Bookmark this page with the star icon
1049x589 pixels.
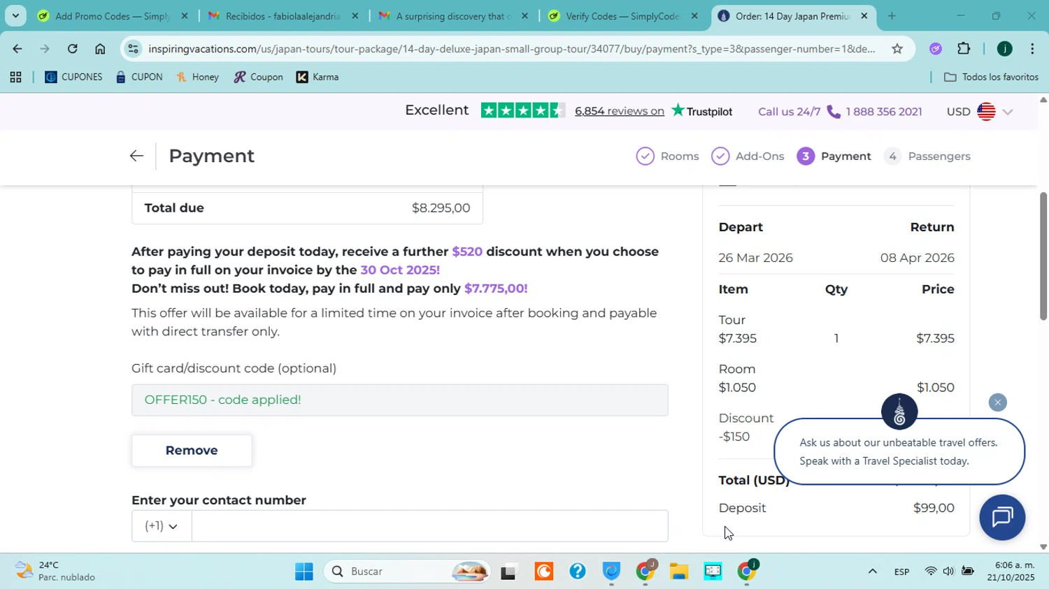(x=897, y=49)
